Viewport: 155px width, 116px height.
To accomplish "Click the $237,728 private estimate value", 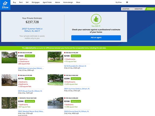I will [32, 22].
